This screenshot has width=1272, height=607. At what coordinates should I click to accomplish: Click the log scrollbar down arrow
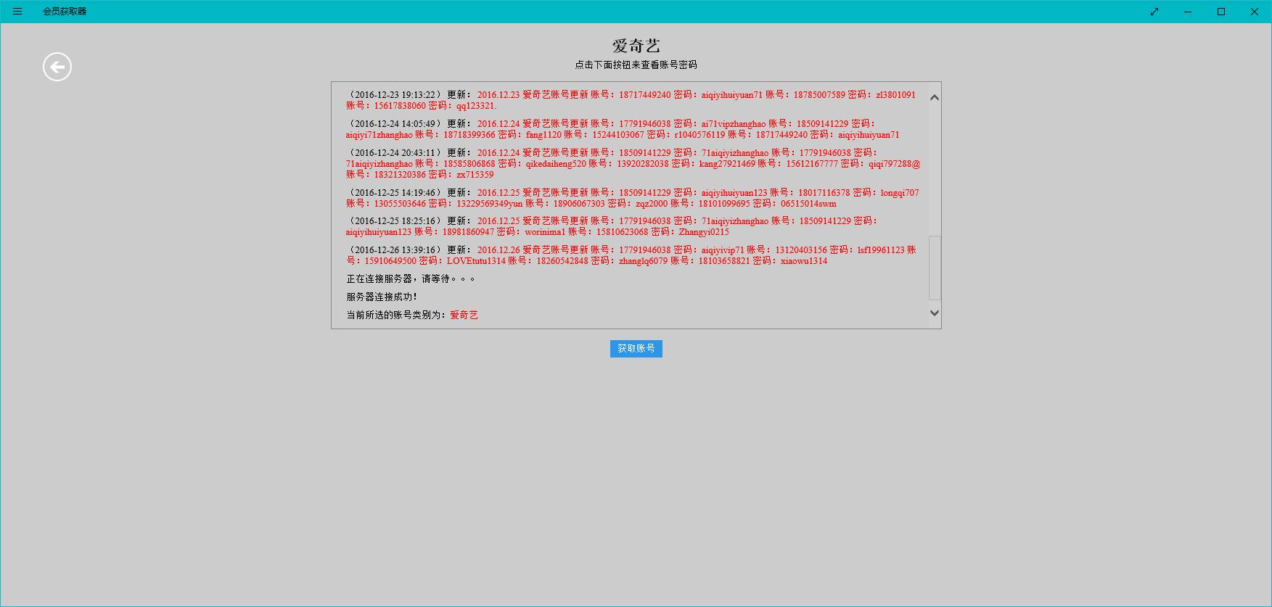(935, 313)
